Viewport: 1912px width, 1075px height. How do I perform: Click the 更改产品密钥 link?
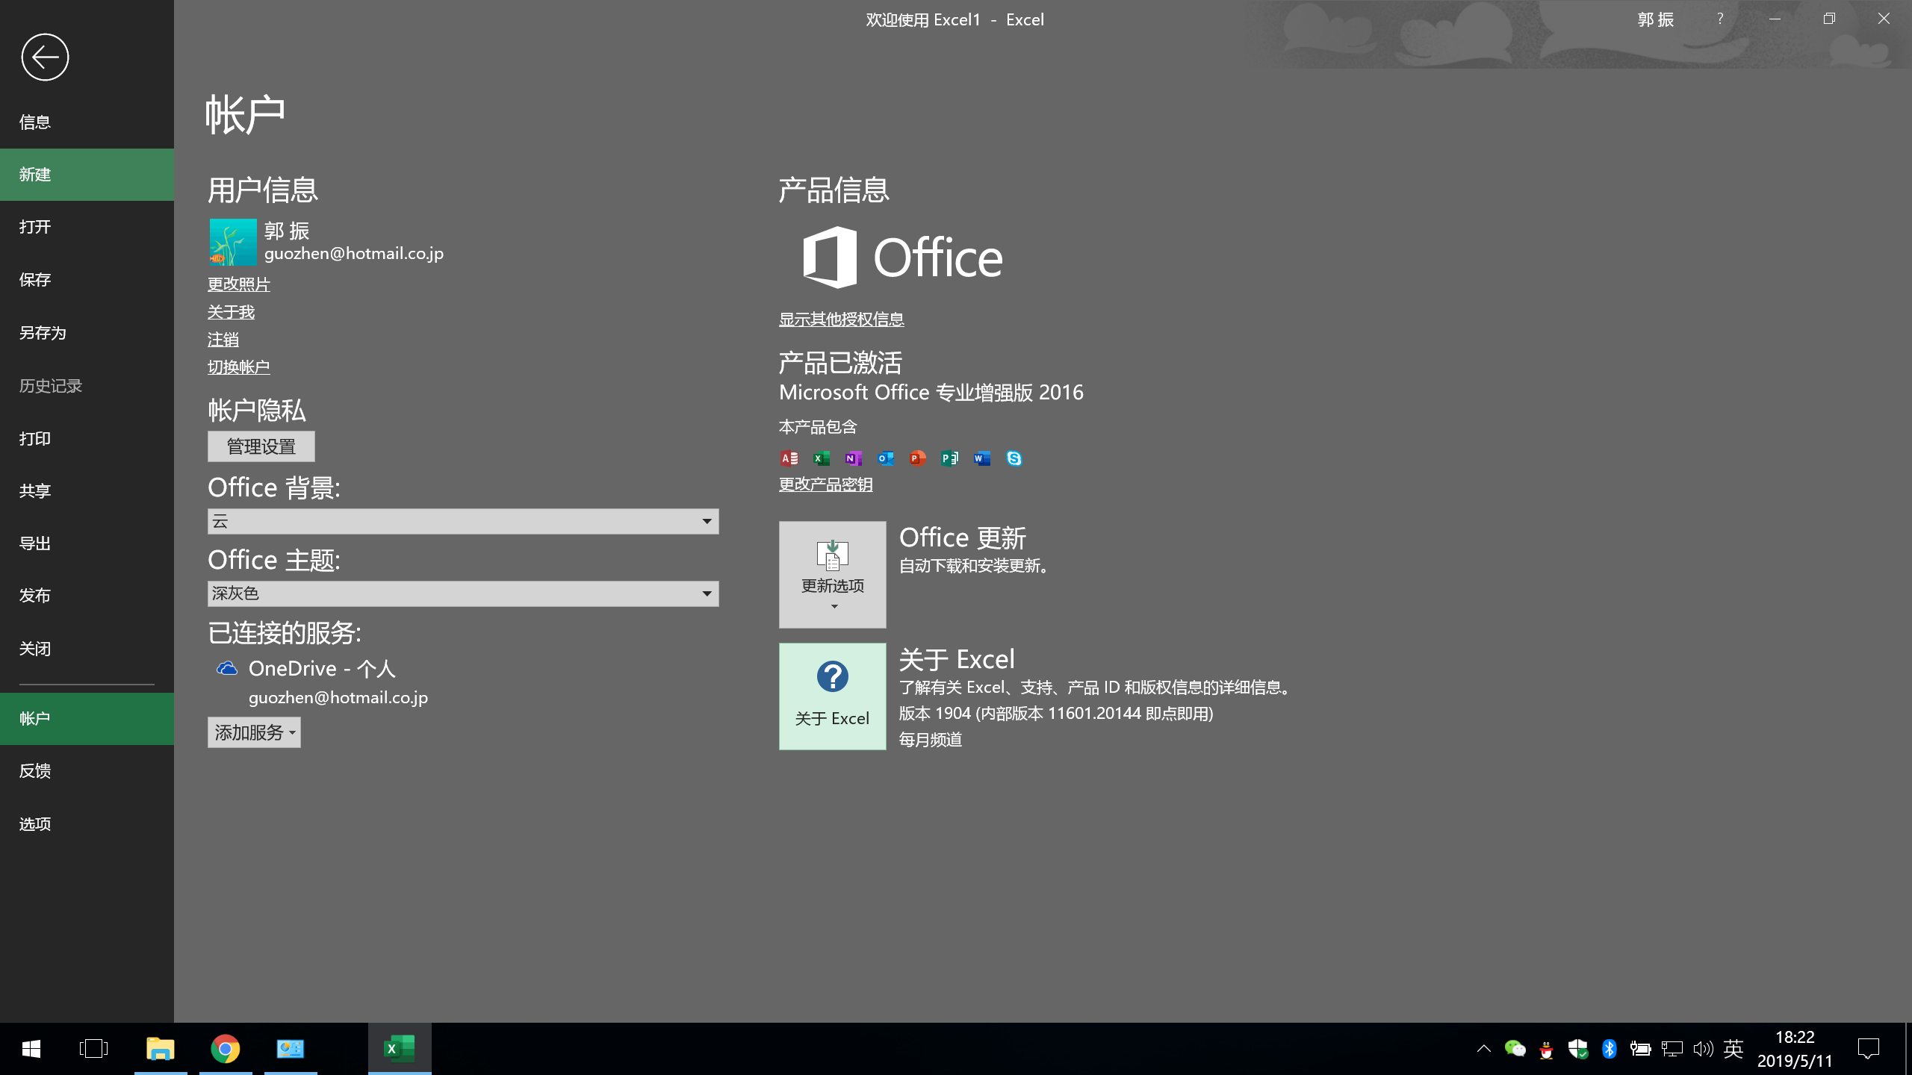826,484
